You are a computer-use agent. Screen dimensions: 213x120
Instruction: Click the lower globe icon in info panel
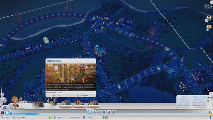(208, 101)
